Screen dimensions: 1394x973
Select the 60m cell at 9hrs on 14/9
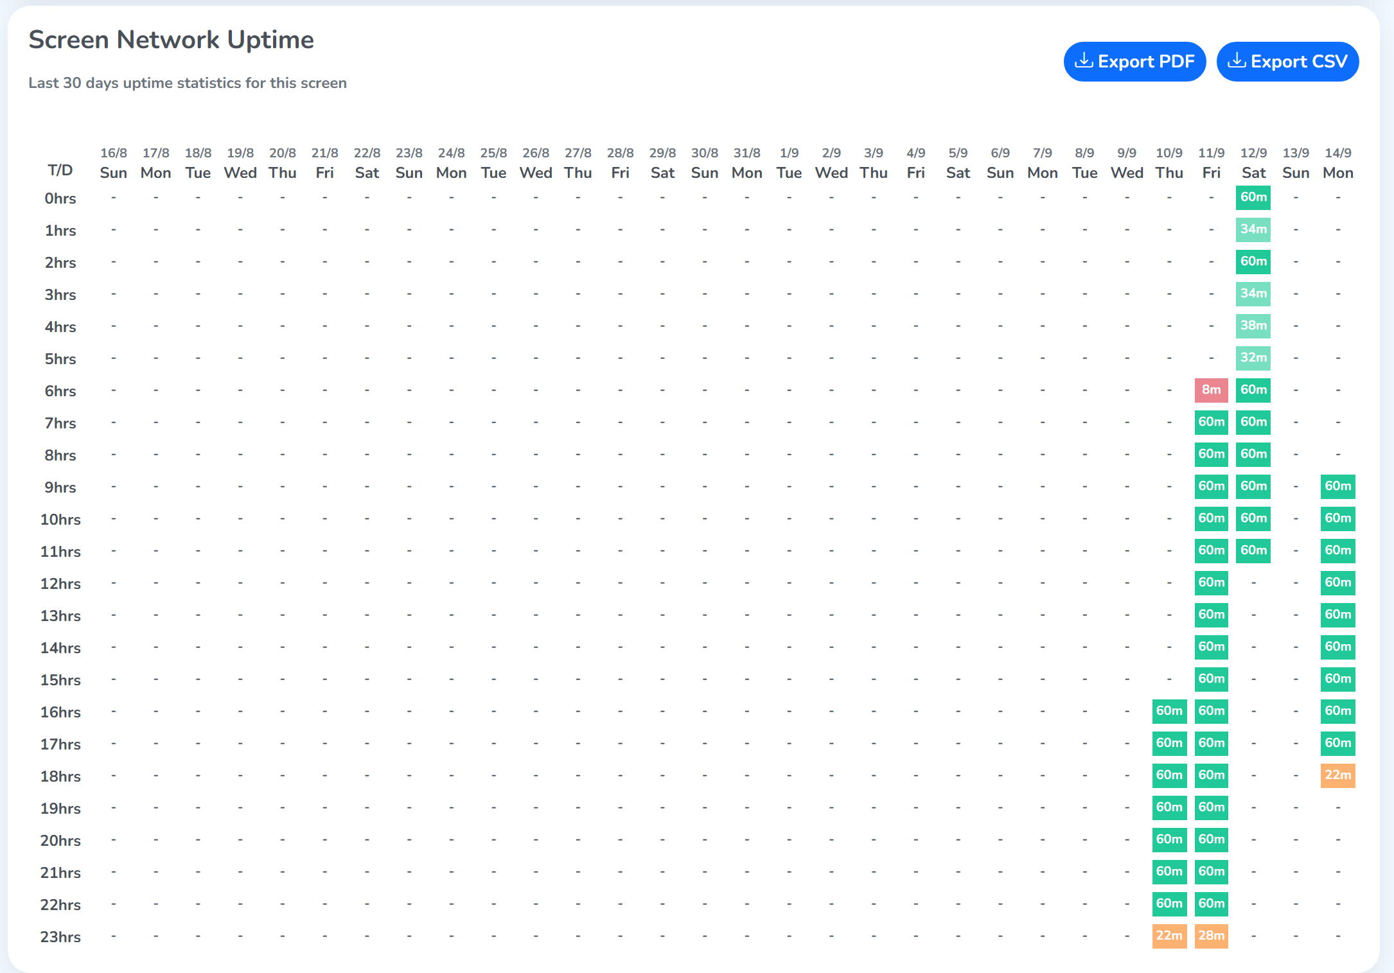click(1338, 486)
